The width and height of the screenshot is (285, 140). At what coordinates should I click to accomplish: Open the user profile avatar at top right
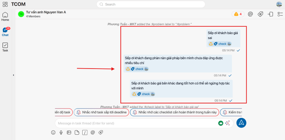(x=279, y=4)
